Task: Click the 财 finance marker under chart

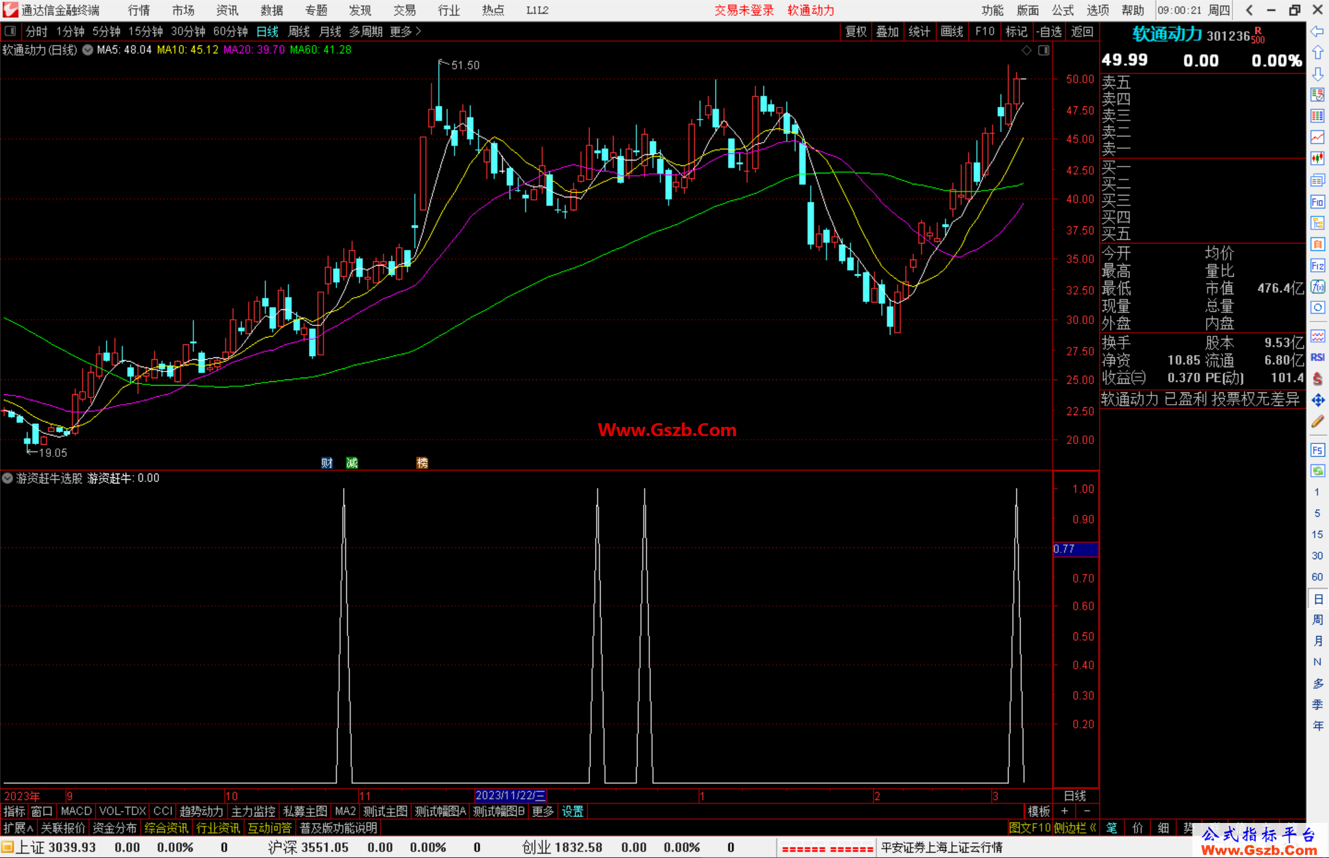Action: pyautogui.click(x=327, y=463)
